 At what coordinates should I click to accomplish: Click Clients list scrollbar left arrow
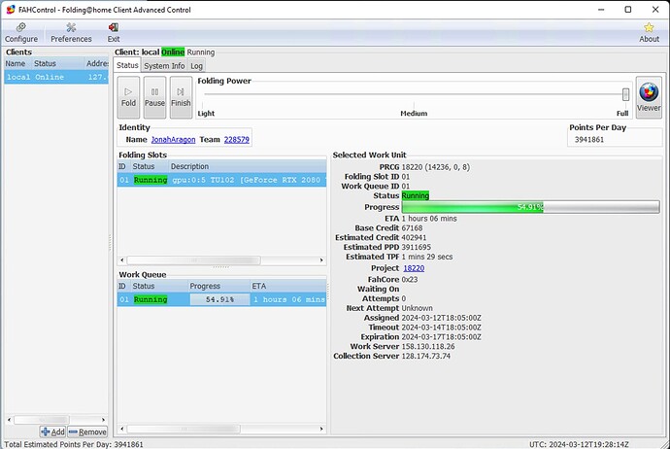coord(10,420)
